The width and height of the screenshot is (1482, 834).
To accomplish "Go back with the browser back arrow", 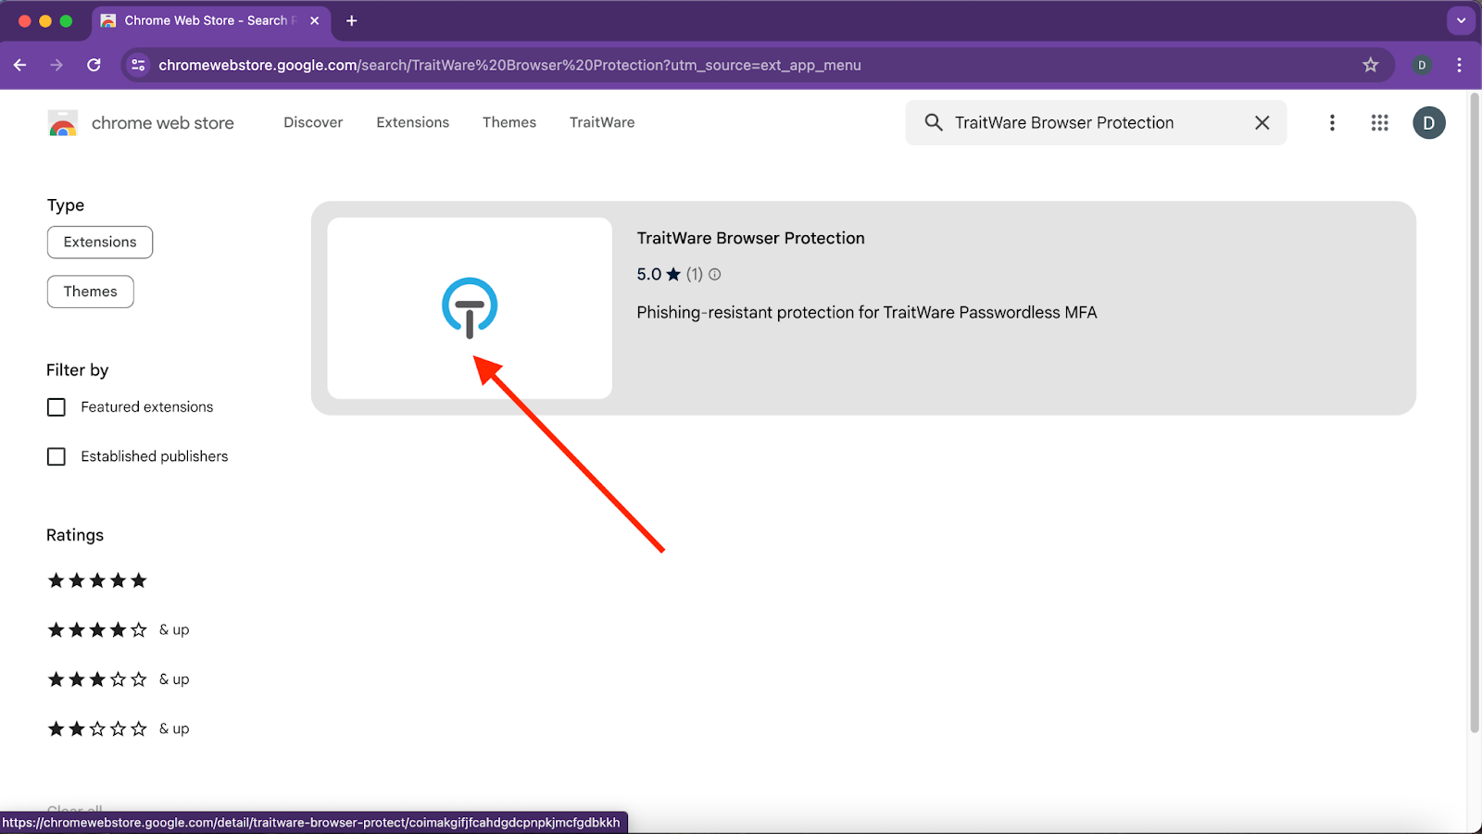I will (19, 65).
